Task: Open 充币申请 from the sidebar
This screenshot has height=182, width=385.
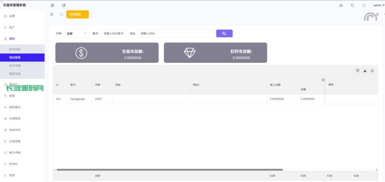Action: click(15, 65)
